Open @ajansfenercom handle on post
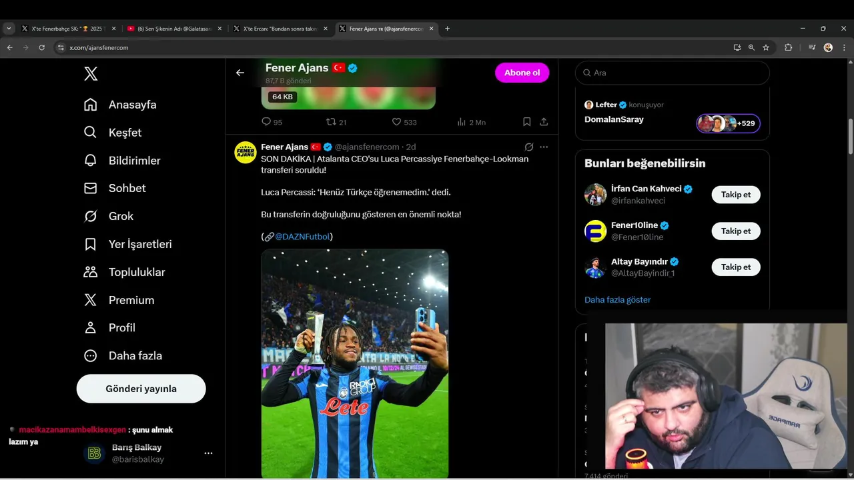The width and height of the screenshot is (854, 480). (367, 147)
